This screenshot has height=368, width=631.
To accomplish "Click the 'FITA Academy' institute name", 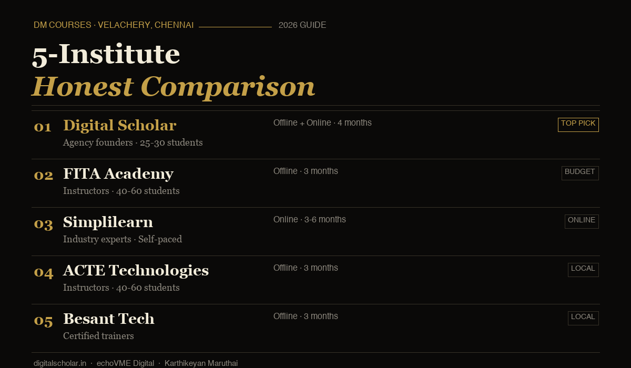I will (x=118, y=173).
